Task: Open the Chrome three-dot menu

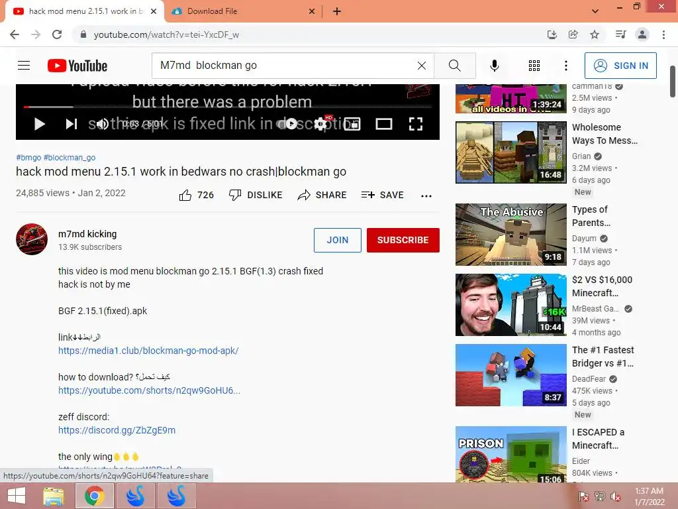Action: click(663, 34)
